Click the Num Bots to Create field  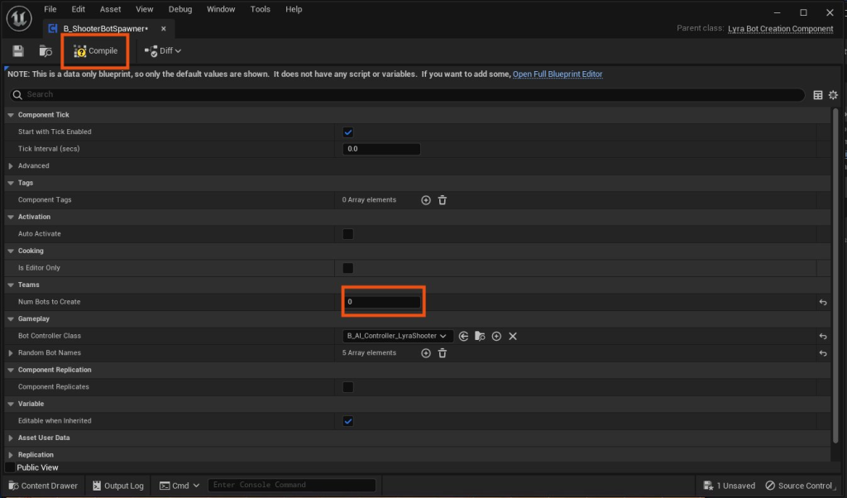coord(381,302)
